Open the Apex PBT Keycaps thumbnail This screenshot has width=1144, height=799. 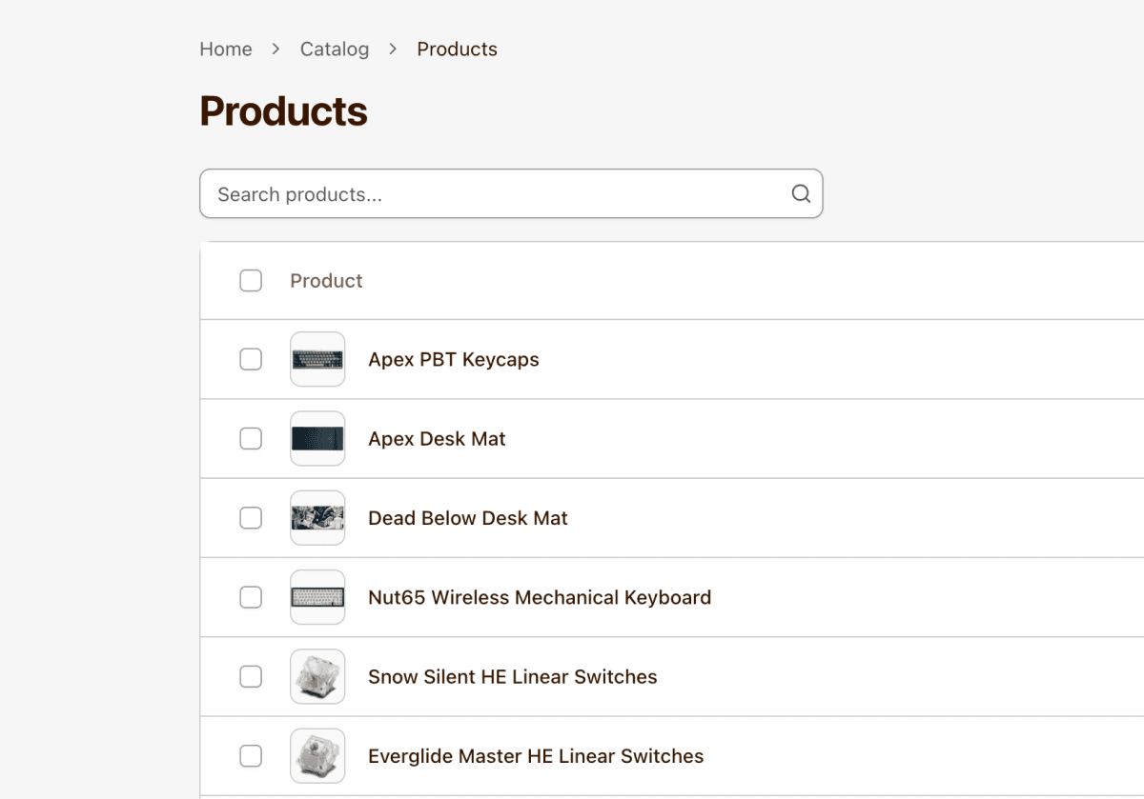(317, 359)
